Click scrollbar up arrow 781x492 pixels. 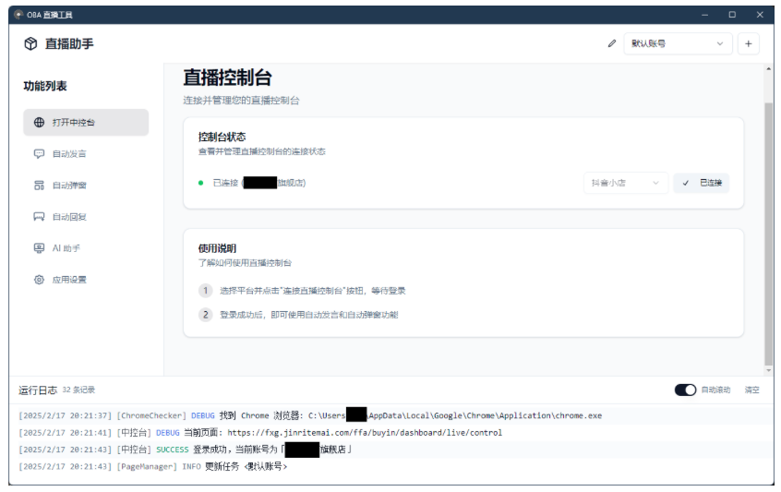[769, 68]
